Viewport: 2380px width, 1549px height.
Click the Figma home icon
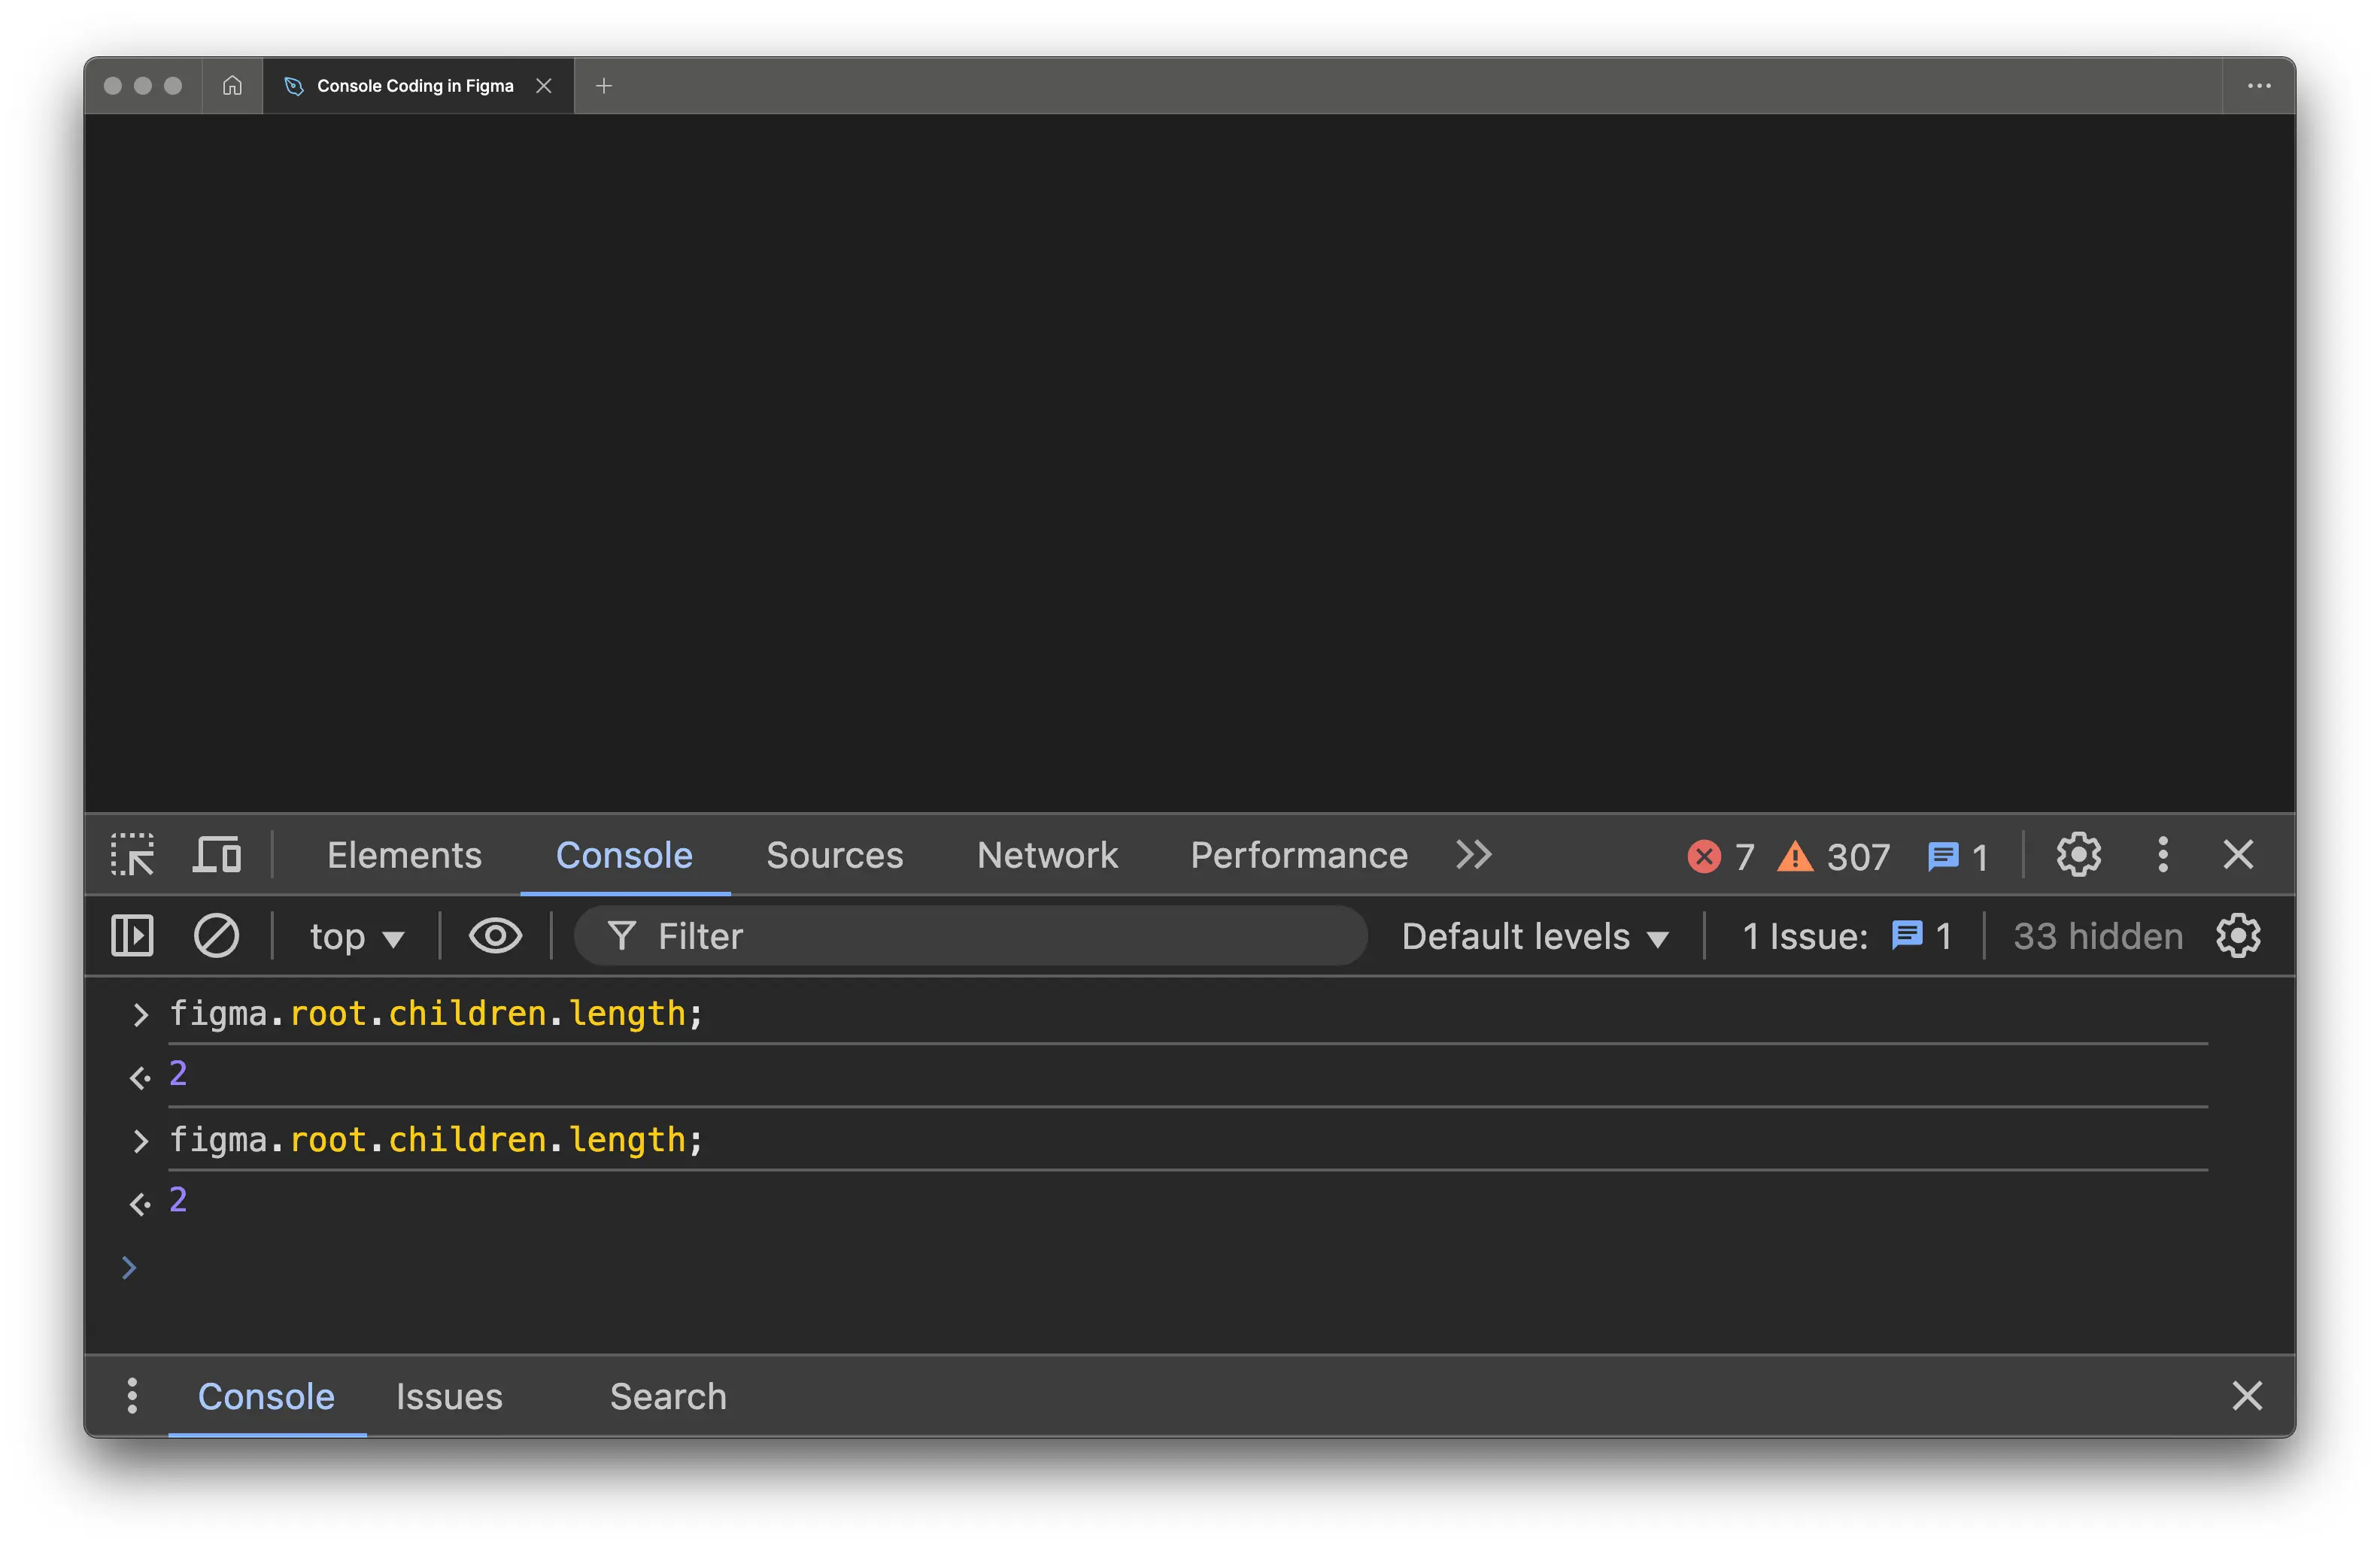point(232,86)
